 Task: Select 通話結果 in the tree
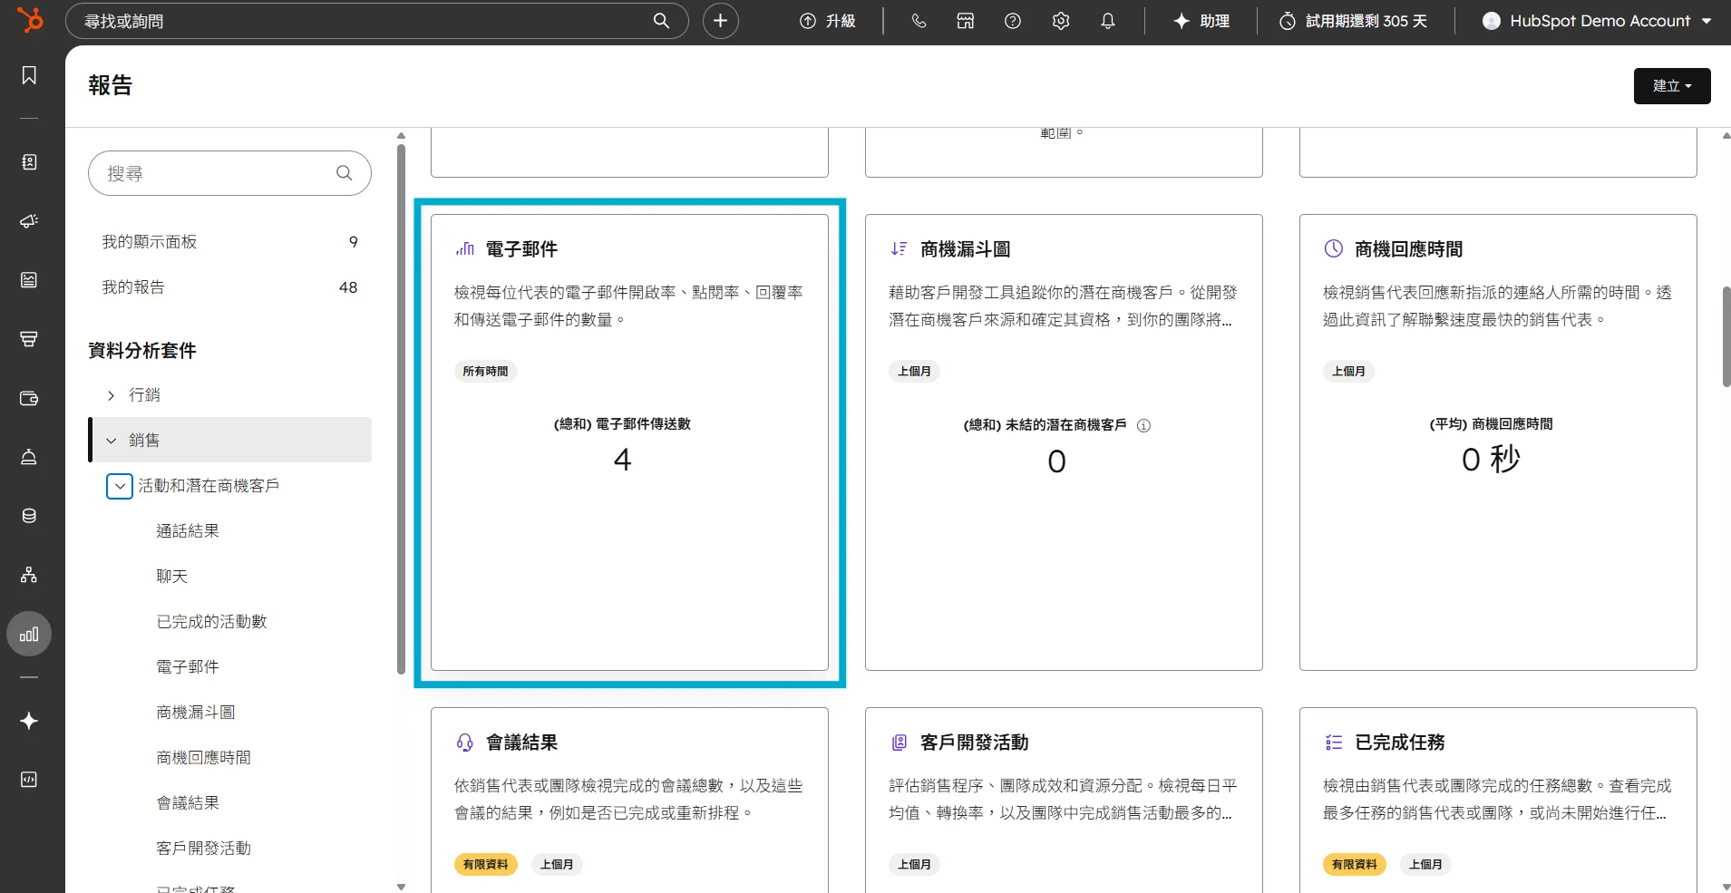pos(188,531)
